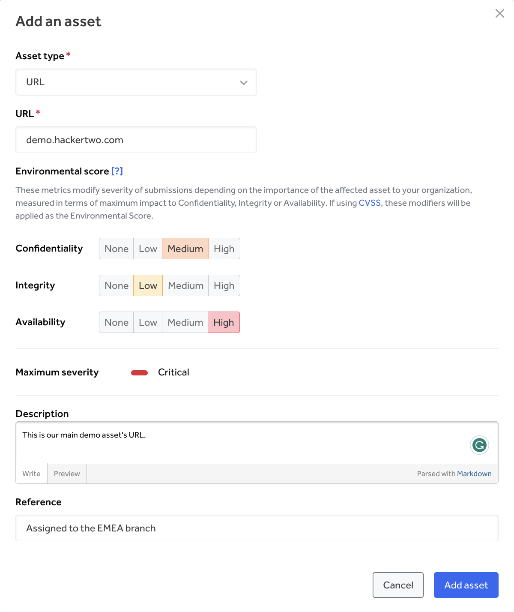Click the Asset type dropdown chevron arrow
514x612 pixels.
[244, 83]
